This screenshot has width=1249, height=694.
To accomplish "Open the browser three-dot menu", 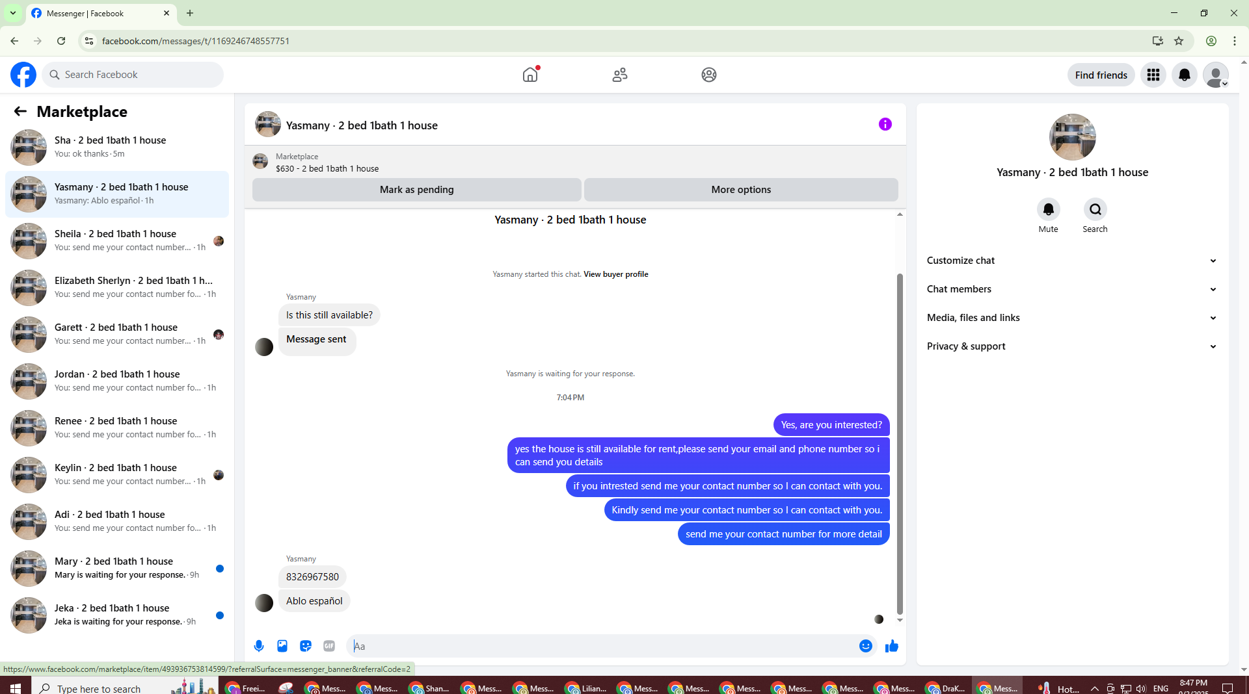I will tap(1235, 41).
